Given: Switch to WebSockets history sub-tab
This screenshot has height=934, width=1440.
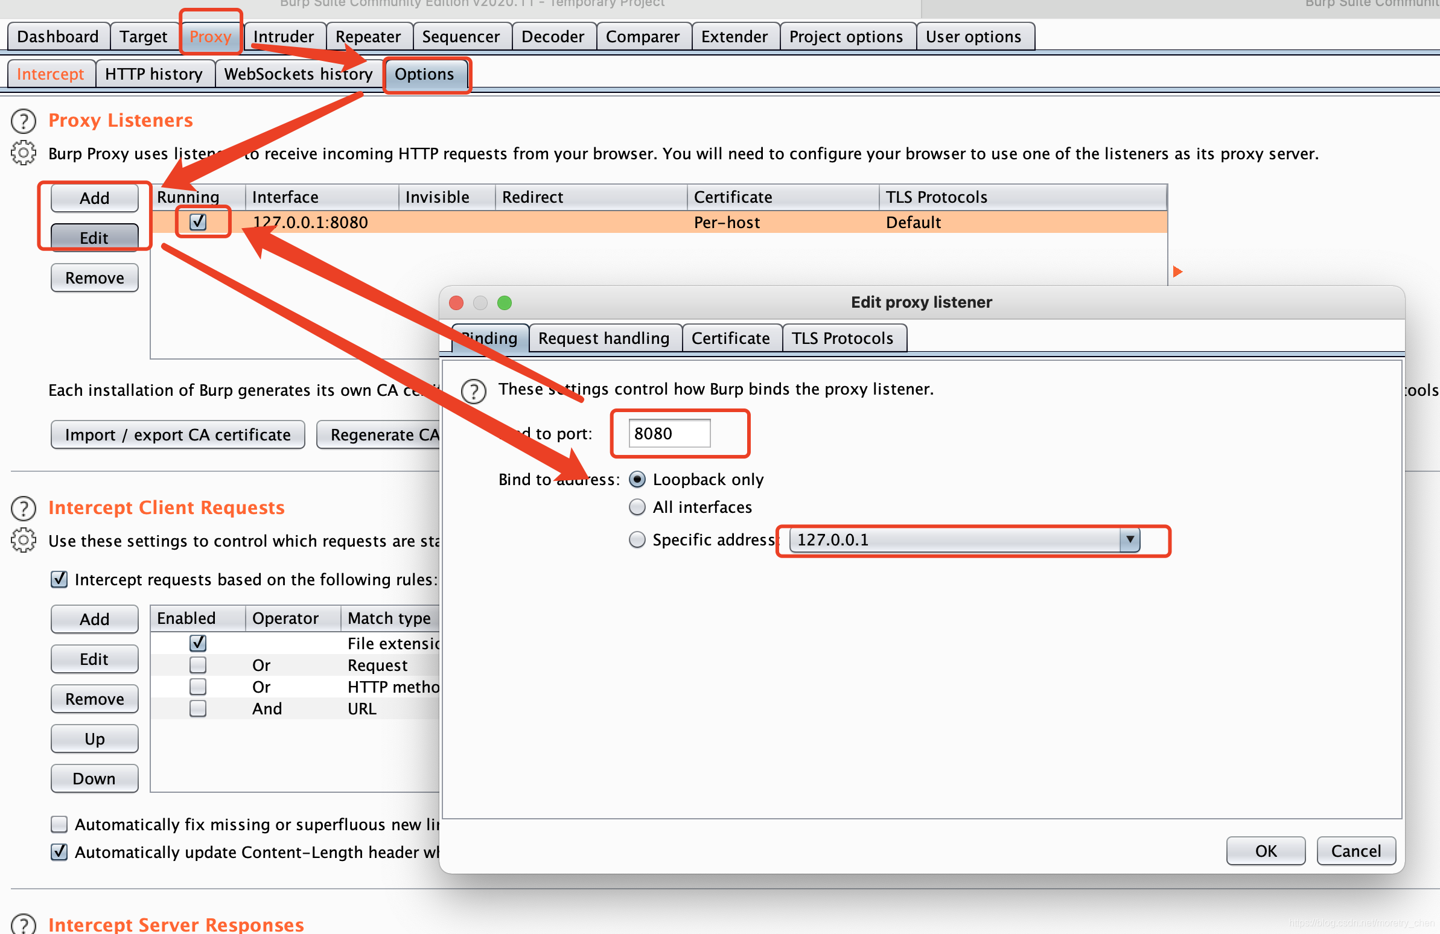Looking at the screenshot, I should (299, 74).
